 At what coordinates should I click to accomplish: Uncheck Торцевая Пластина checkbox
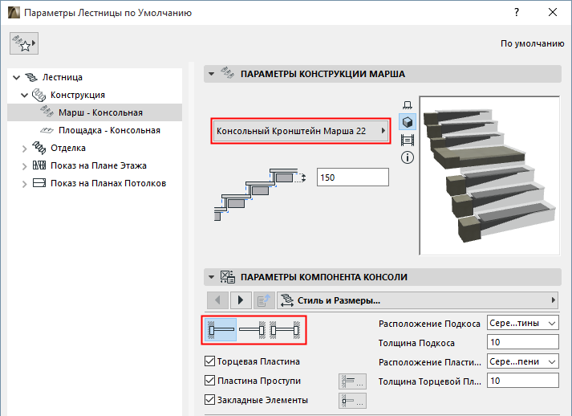(x=209, y=361)
